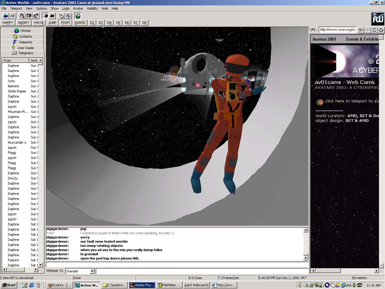Image resolution: width=385 pixels, height=289 pixels.
Task: Toggle mouse movement mode
Action: pyautogui.click(x=61, y=16)
